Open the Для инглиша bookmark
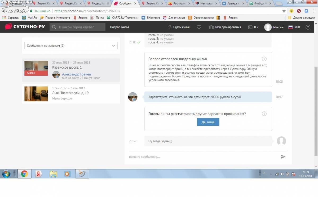Viewport: 318px width, 197px height. (x=174, y=17)
